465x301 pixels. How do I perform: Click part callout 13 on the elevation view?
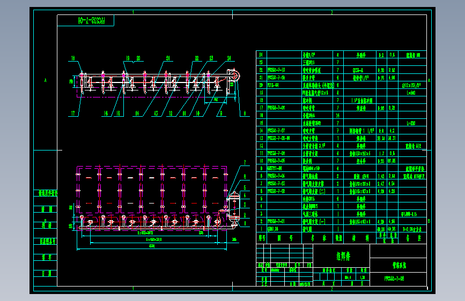[156, 113]
